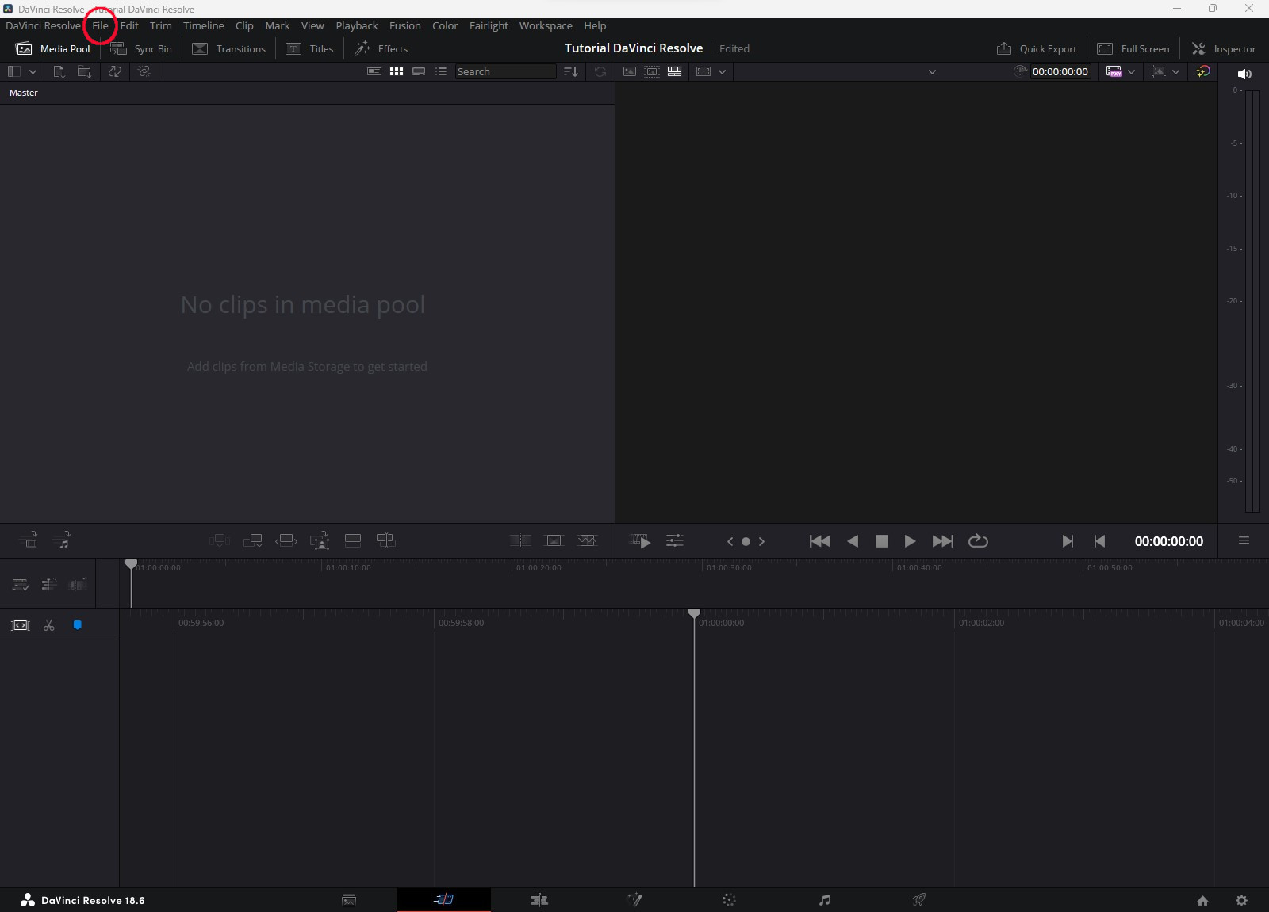Click the Append edit icon
Viewport: 1269px width, 912px height.
[x=253, y=540]
